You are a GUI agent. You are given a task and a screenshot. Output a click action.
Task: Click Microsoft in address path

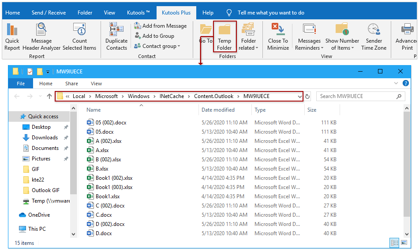[106, 96]
